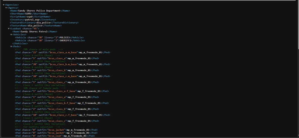Collapse the Agencies root node triangle
The width and height of the screenshot is (299, 138).
pos(4,5)
